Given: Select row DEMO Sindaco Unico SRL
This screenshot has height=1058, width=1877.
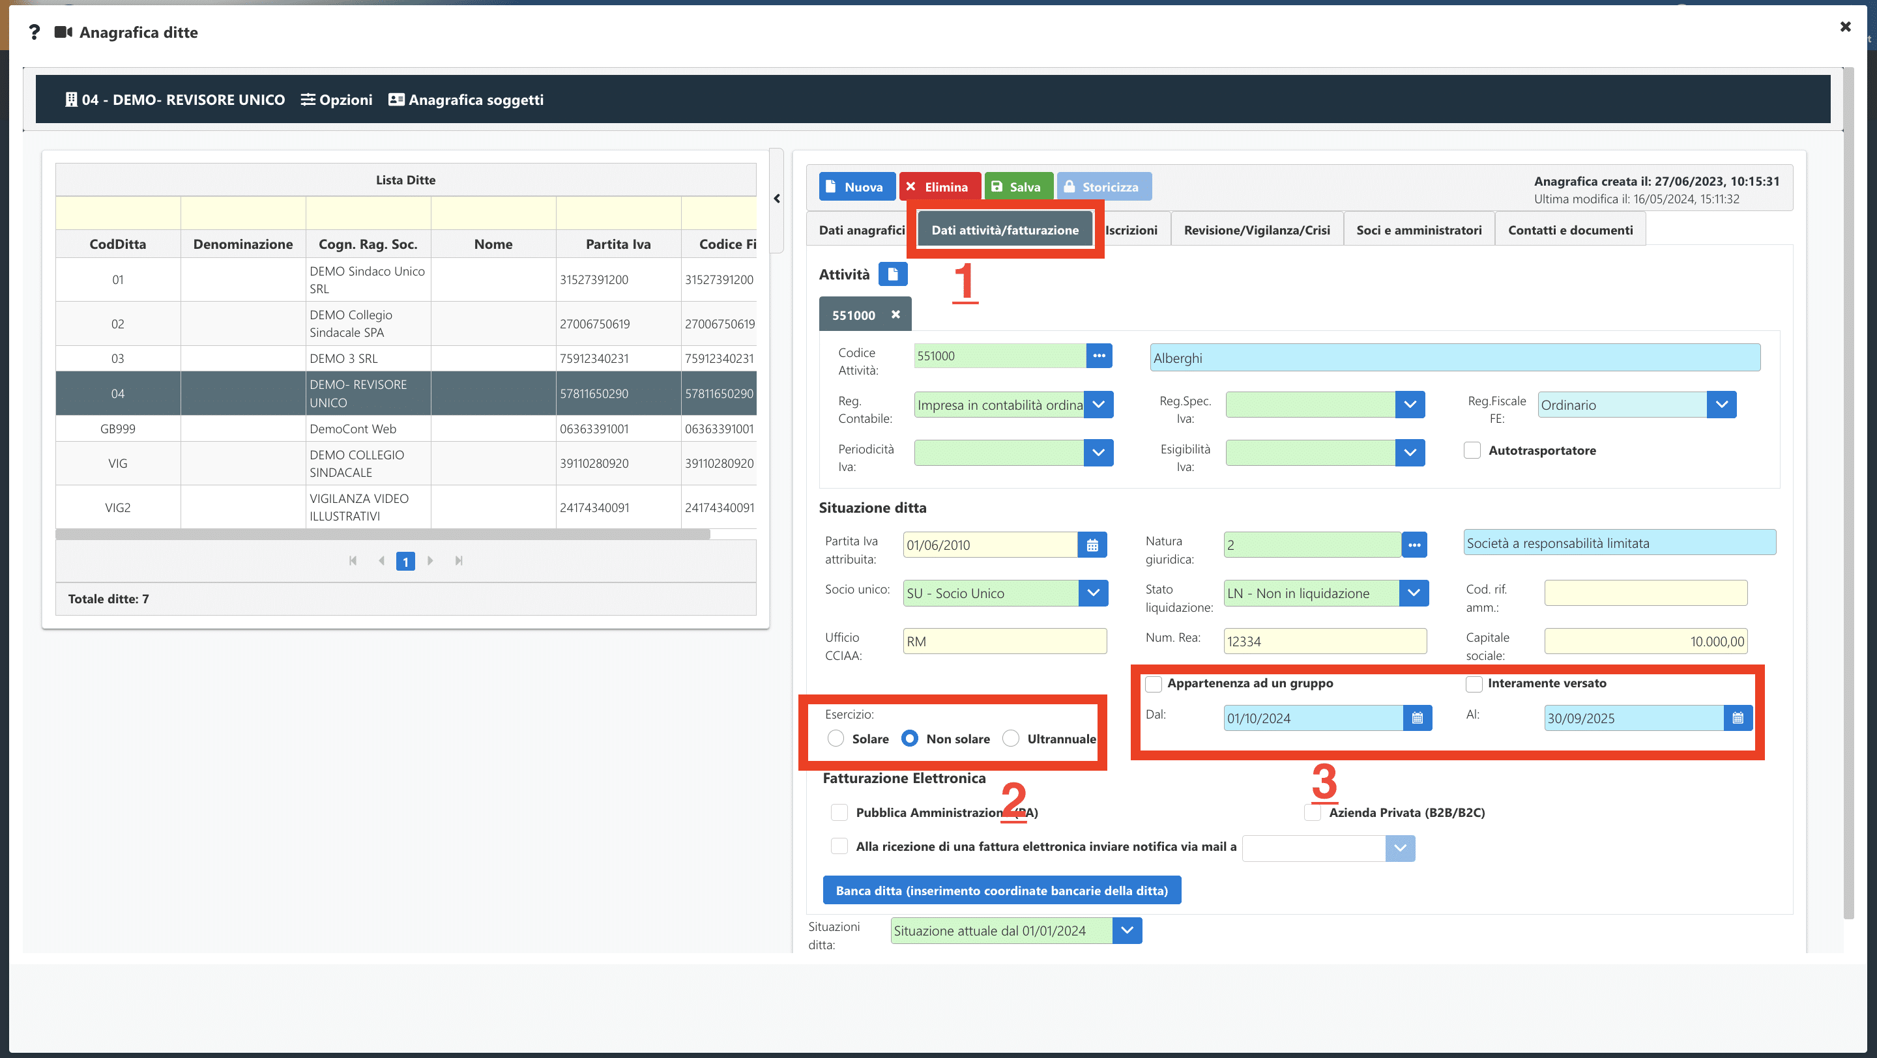Looking at the screenshot, I should (x=406, y=279).
